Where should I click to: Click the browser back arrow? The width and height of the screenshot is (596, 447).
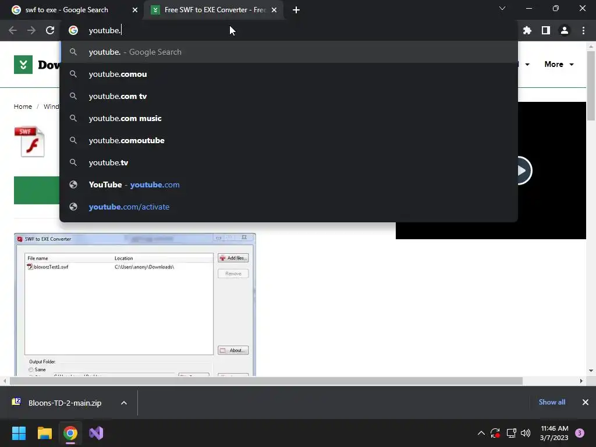[x=13, y=30]
